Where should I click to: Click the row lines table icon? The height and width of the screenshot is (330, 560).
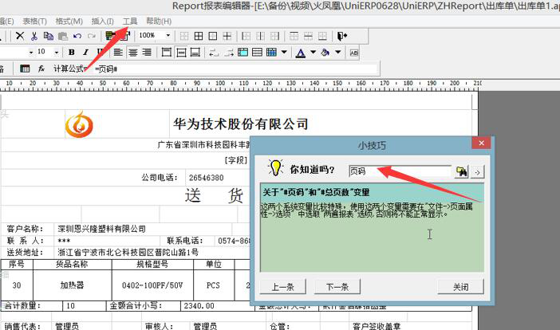pyautogui.click(x=257, y=53)
